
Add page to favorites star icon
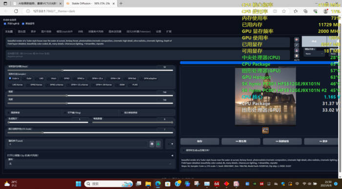(x=284, y=11)
